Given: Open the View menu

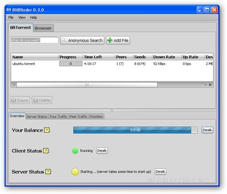Looking at the screenshot, I should click(x=22, y=17).
